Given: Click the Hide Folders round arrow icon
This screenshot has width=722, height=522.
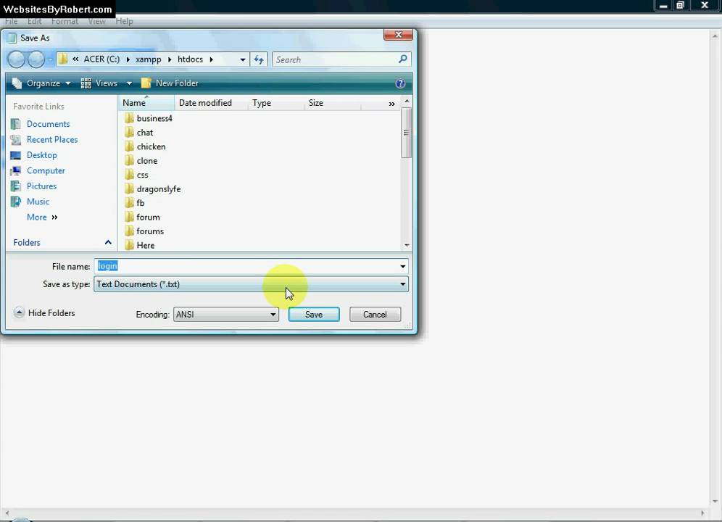Looking at the screenshot, I should click(19, 312).
